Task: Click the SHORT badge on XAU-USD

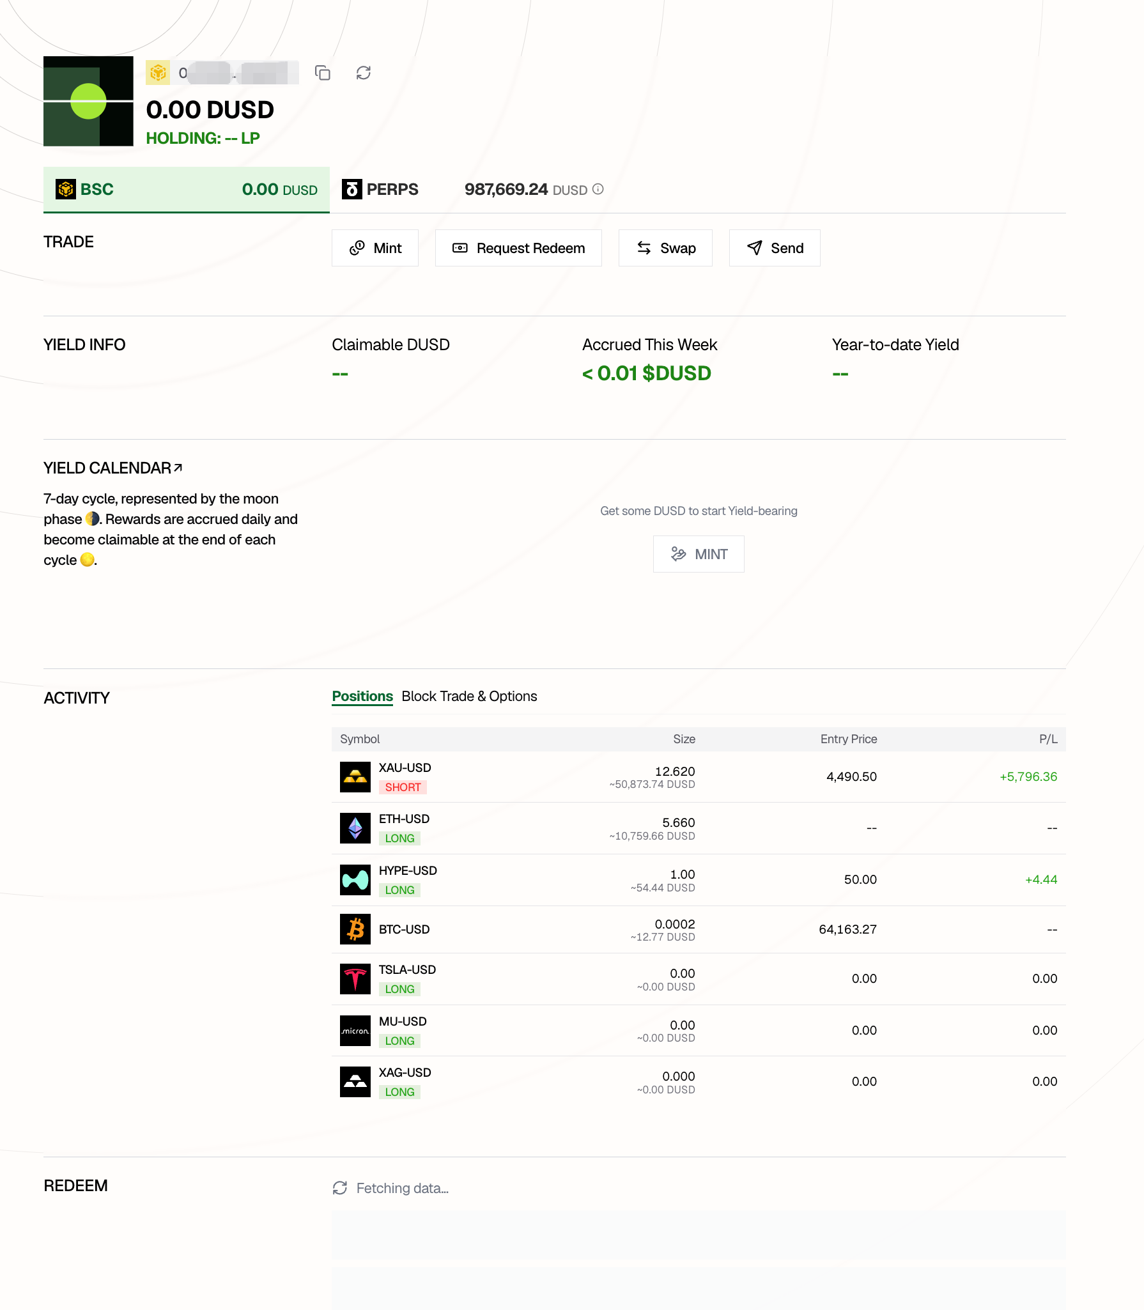Action: [x=403, y=787]
